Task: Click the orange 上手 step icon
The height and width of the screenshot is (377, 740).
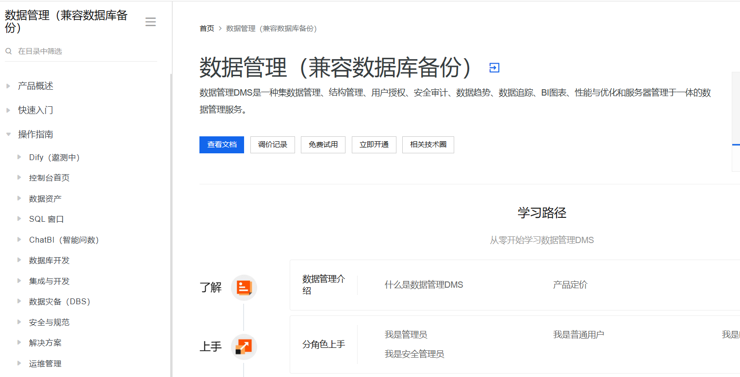Action: tap(244, 347)
